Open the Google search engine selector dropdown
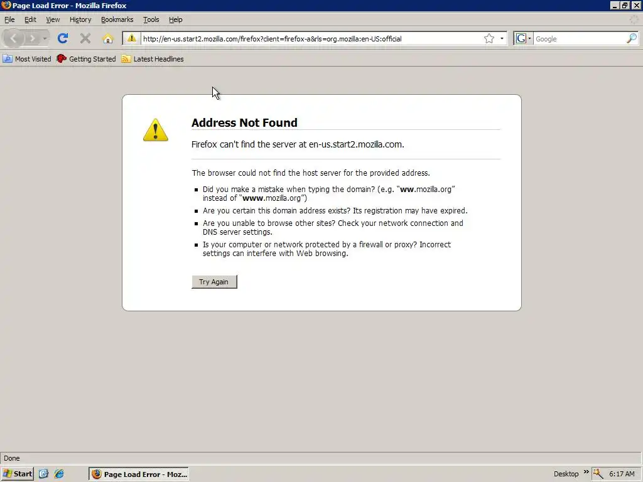 coord(523,38)
